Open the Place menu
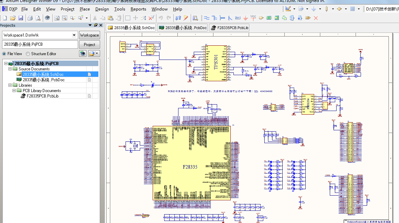 (x=85, y=9)
